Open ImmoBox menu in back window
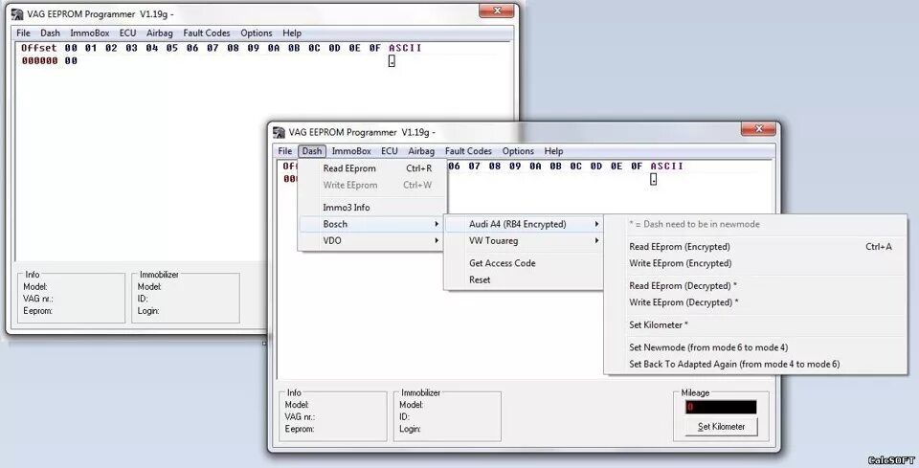Viewport: 919px width, 468px height. click(x=90, y=33)
